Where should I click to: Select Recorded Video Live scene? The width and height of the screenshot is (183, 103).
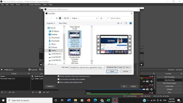[8, 79]
